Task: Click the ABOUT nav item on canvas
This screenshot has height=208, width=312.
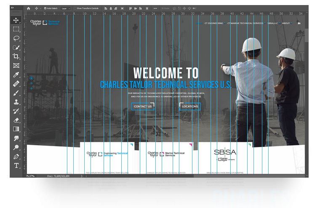Action: pos(287,23)
